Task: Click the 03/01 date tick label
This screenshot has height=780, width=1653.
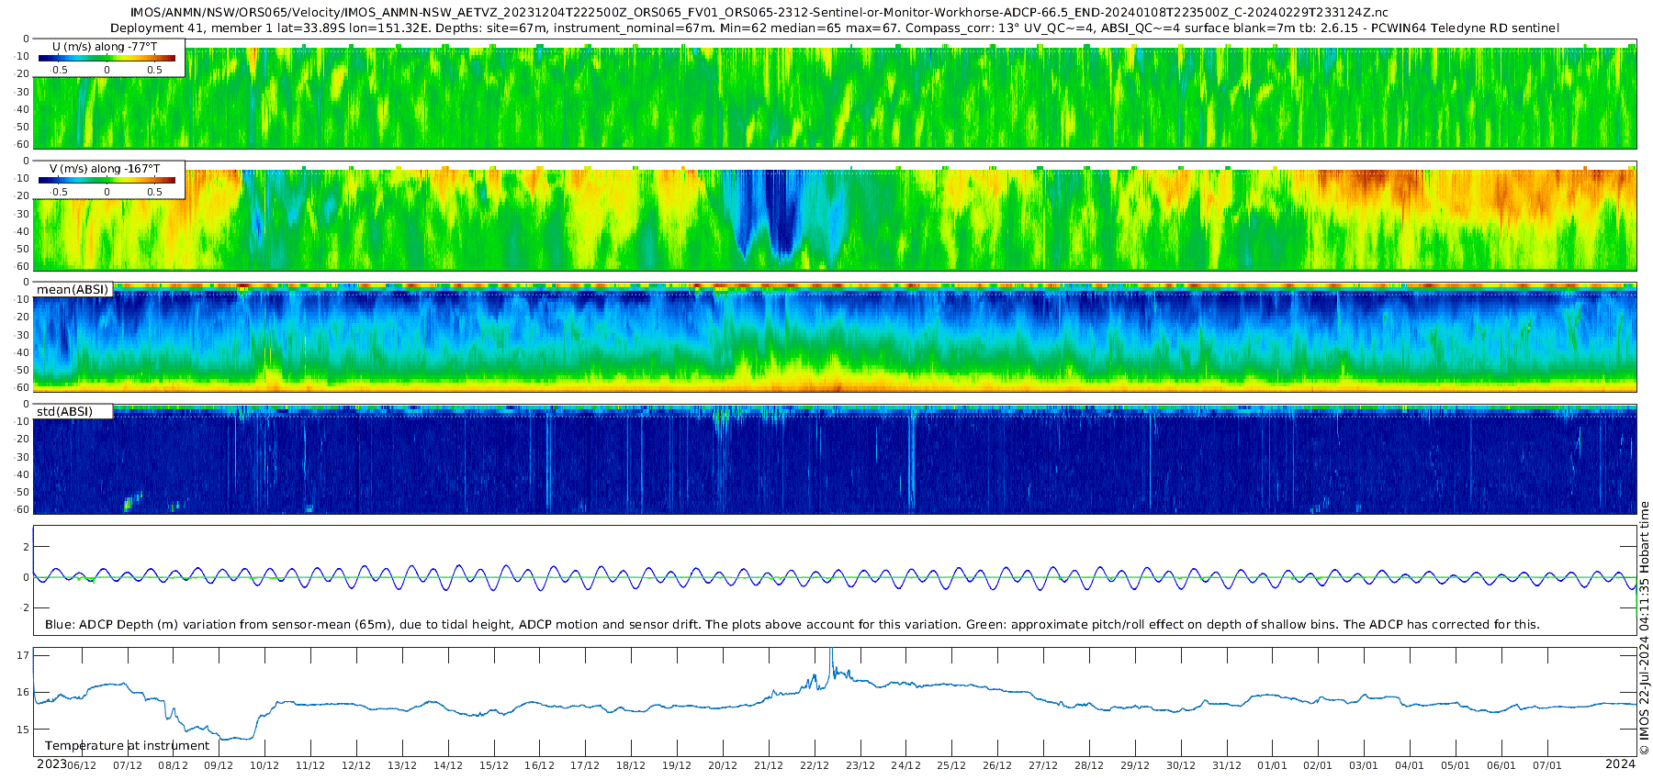Action: 1364,765
